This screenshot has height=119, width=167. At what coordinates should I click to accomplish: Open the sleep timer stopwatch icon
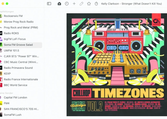(96, 4)
